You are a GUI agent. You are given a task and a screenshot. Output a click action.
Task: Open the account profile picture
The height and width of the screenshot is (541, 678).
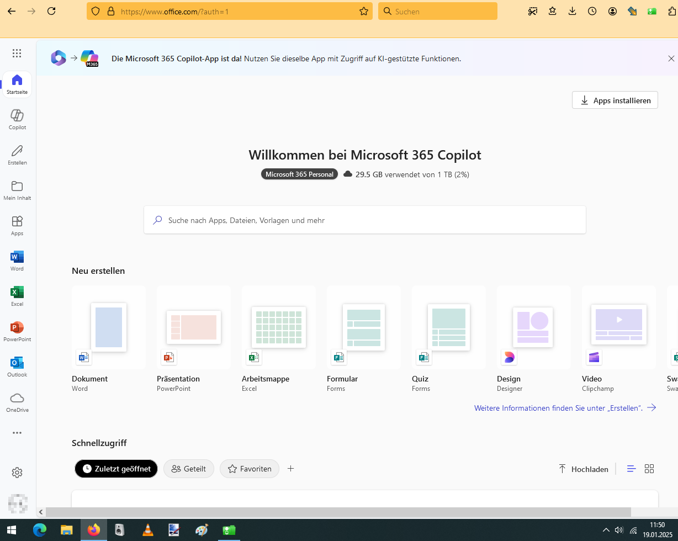click(18, 503)
